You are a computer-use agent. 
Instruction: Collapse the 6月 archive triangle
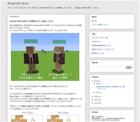(x=95, y=84)
